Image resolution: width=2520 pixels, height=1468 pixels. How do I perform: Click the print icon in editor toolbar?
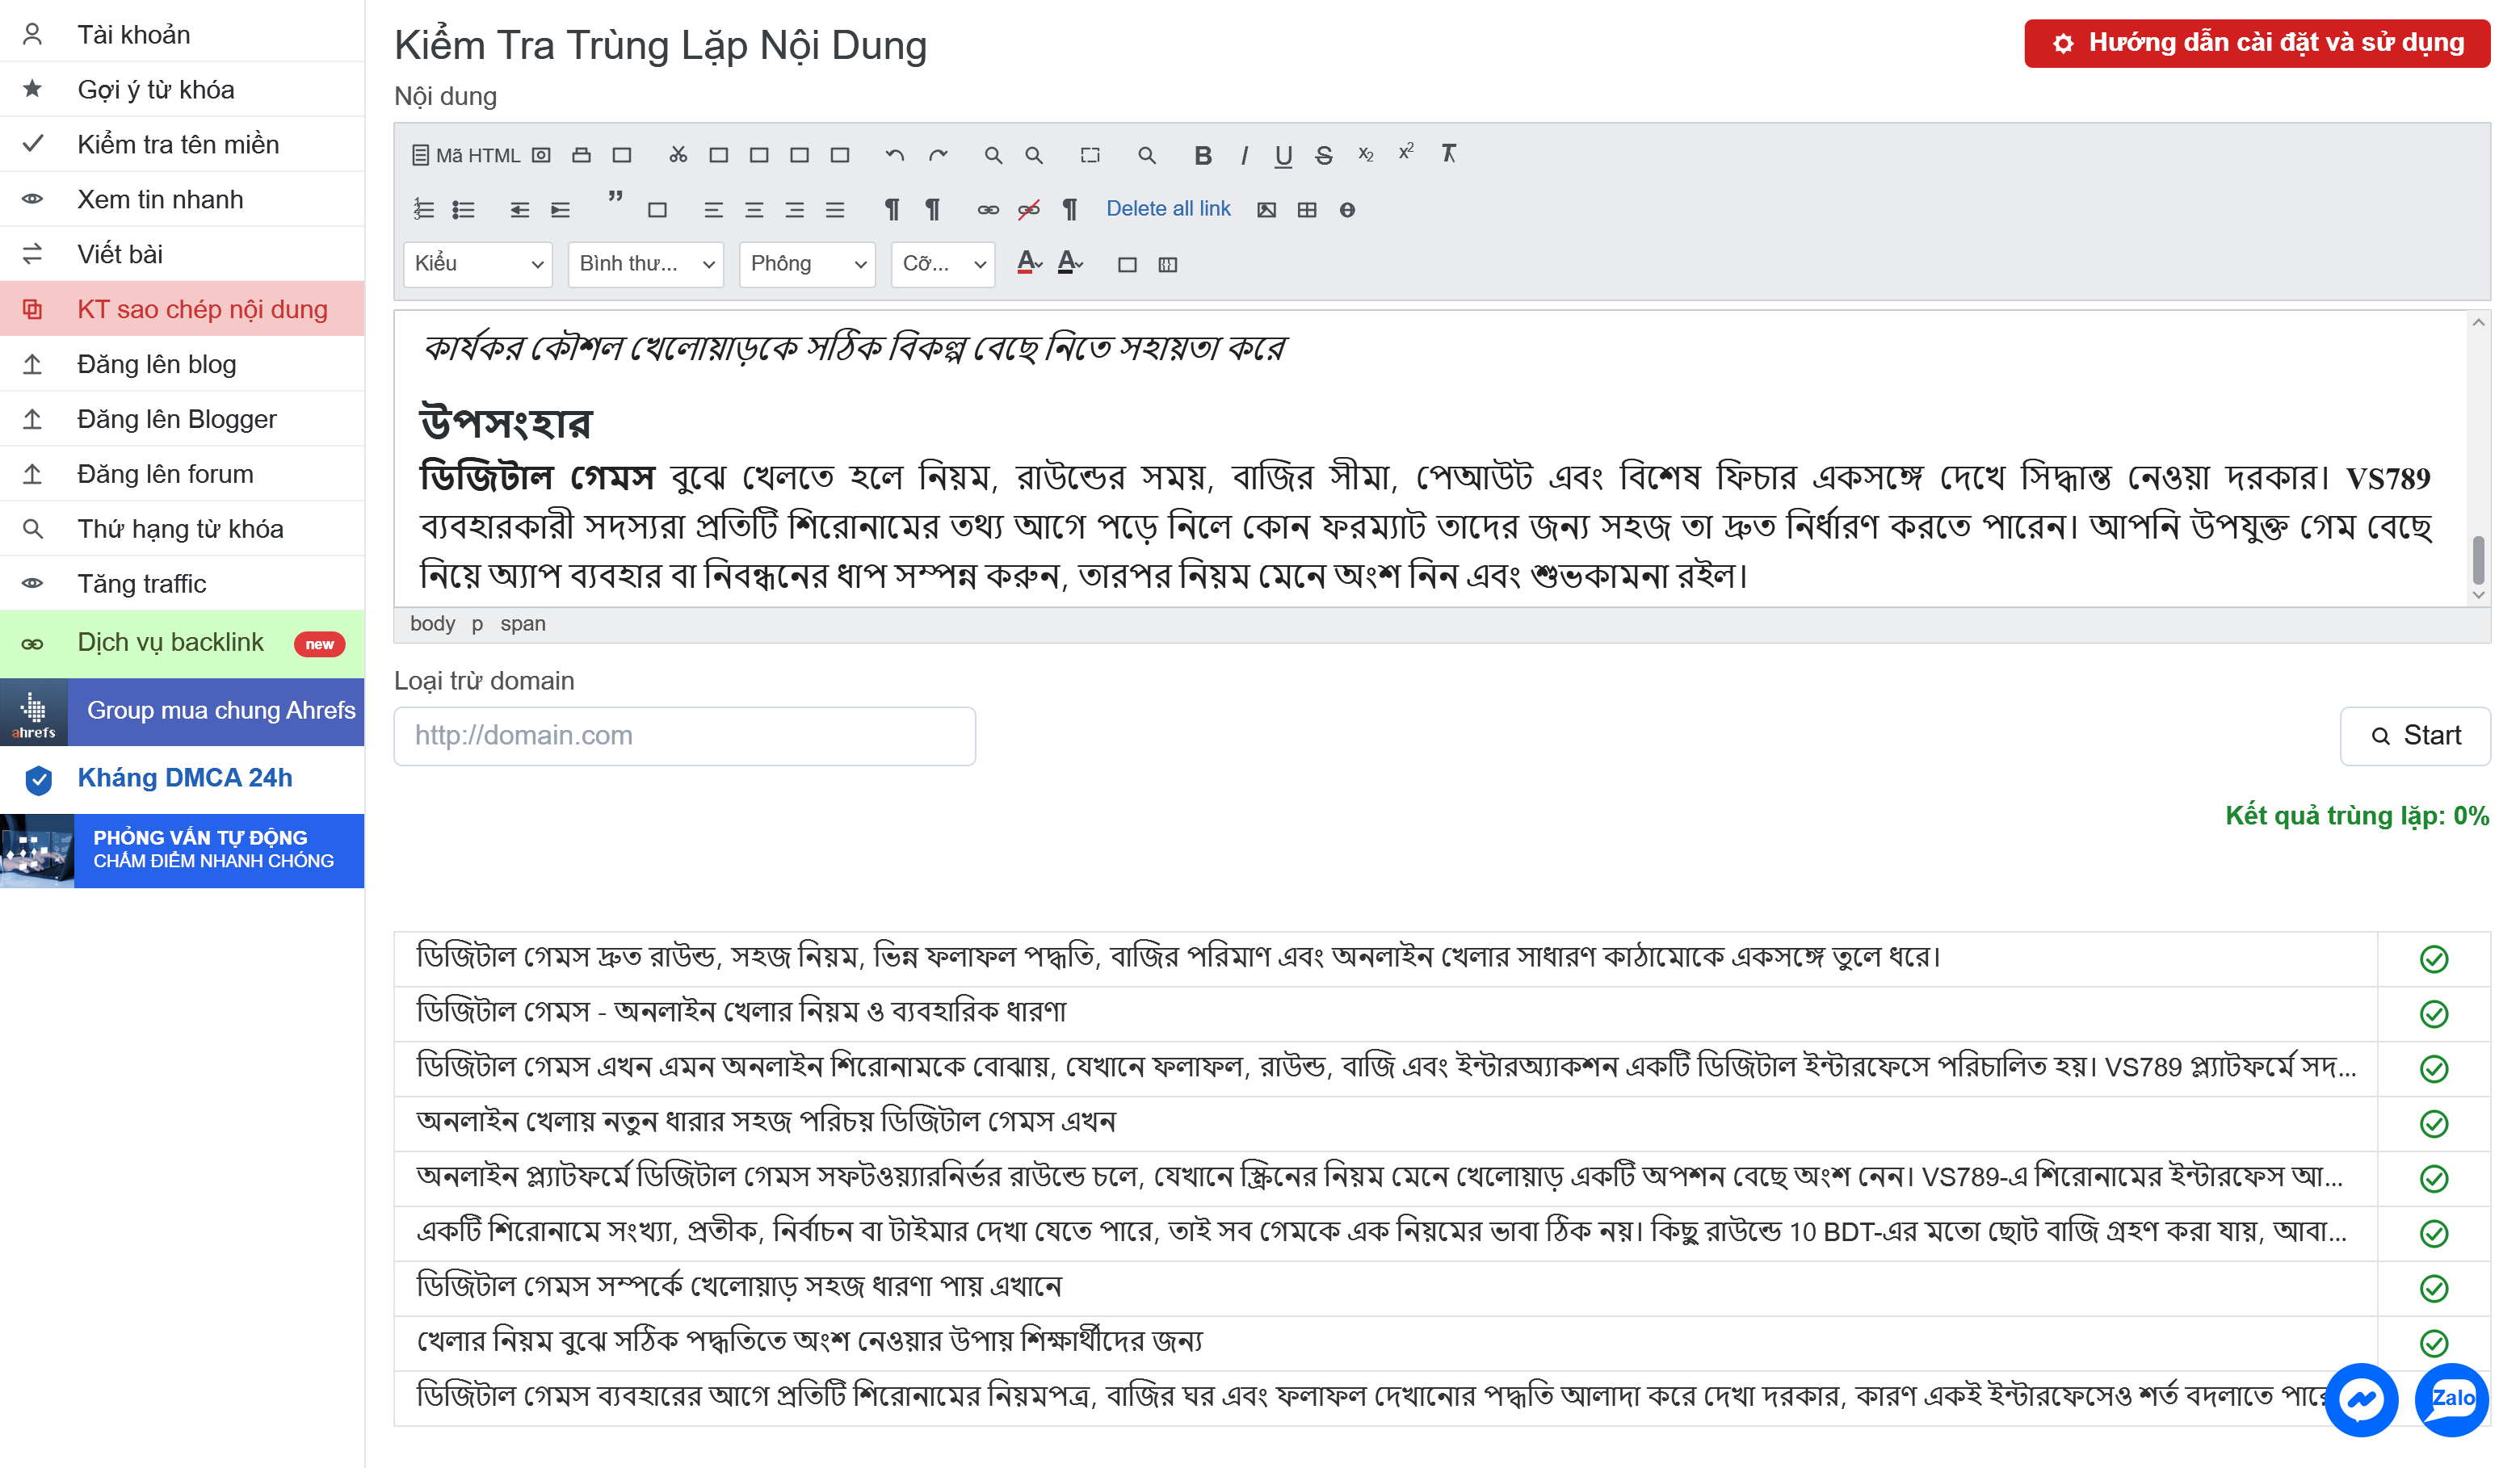pos(581,155)
